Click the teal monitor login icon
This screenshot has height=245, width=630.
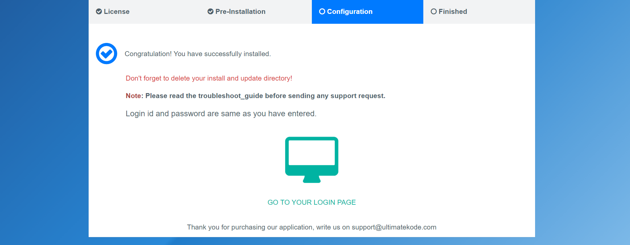(312, 160)
